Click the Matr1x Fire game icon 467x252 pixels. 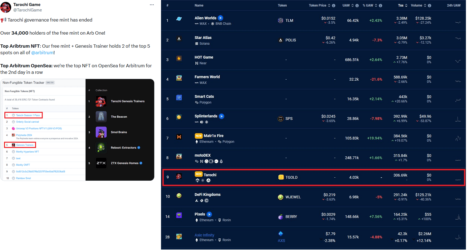pyautogui.click(x=179, y=137)
